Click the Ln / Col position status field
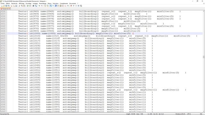The width and height of the screenshot is (205, 115). [x=156, y=114]
